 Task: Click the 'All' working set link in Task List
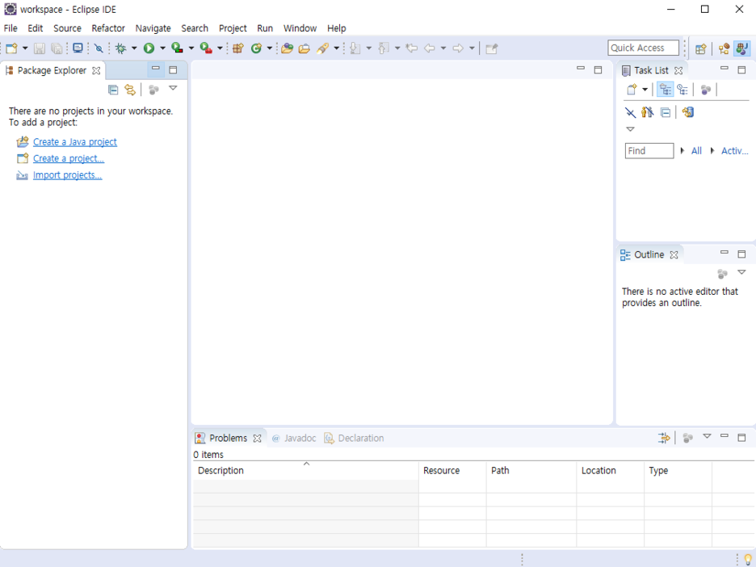(x=696, y=151)
